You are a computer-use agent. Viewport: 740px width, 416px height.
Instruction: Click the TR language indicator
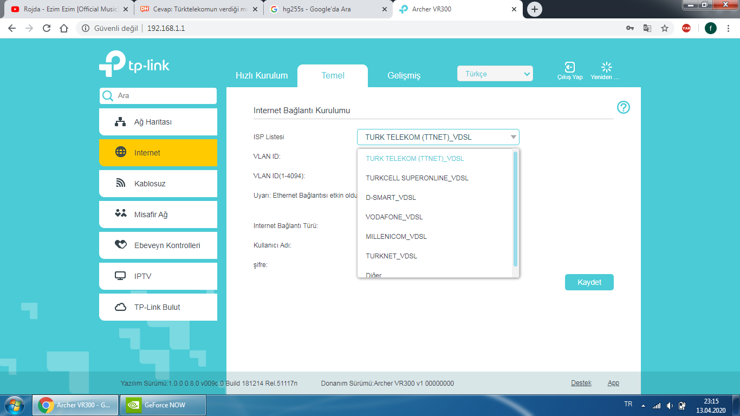628,405
